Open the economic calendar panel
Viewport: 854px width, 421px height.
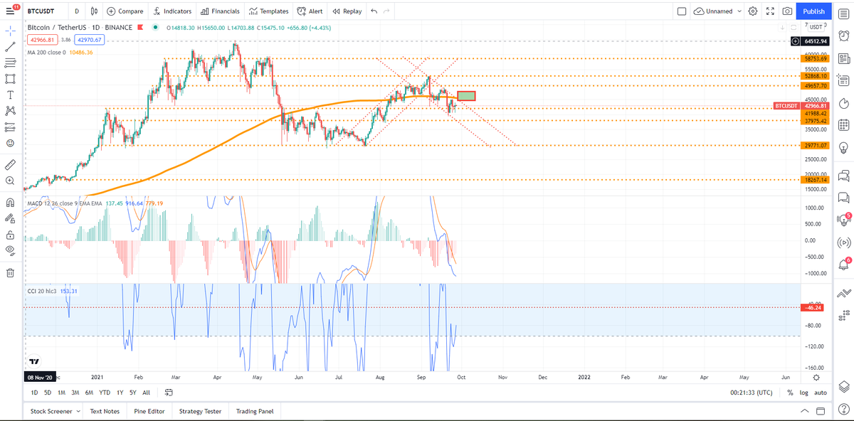point(844,125)
